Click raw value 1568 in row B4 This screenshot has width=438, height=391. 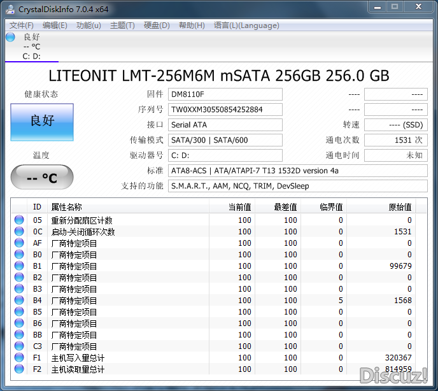pos(403,300)
